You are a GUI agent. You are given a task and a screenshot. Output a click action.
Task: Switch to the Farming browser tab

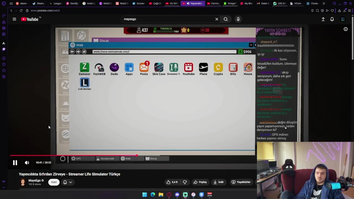[x=213, y=4]
